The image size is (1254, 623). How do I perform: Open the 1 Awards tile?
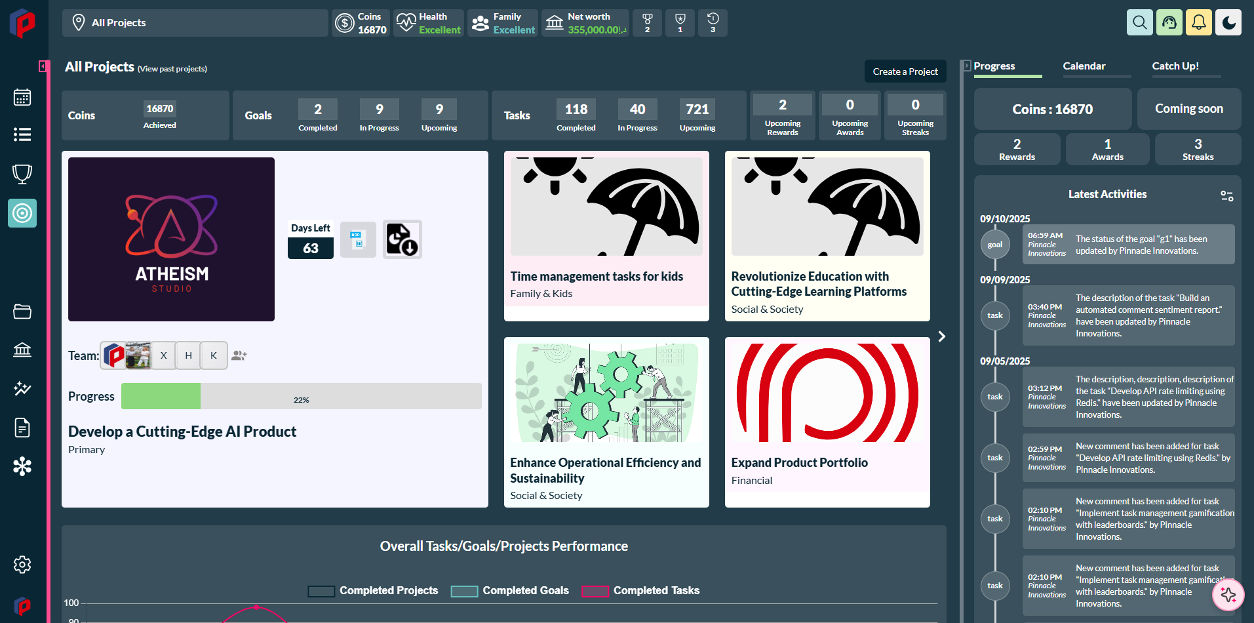tap(1107, 150)
